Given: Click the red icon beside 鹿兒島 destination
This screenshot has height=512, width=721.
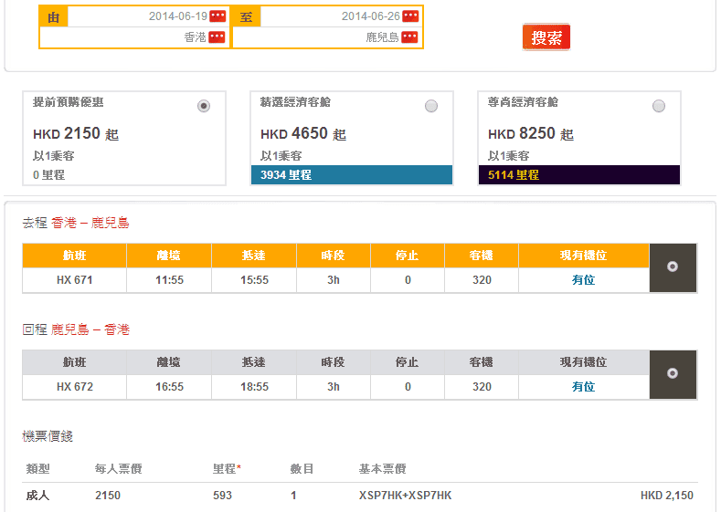Looking at the screenshot, I should click(409, 37).
